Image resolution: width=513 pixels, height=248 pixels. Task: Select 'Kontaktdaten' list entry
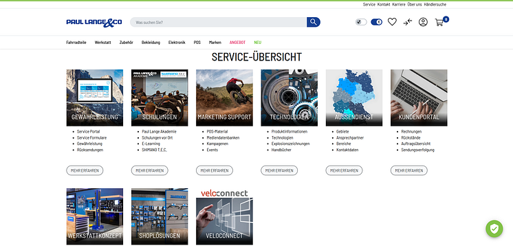click(347, 150)
